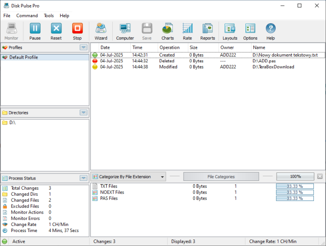Sort by the Date column header

click(x=115, y=47)
